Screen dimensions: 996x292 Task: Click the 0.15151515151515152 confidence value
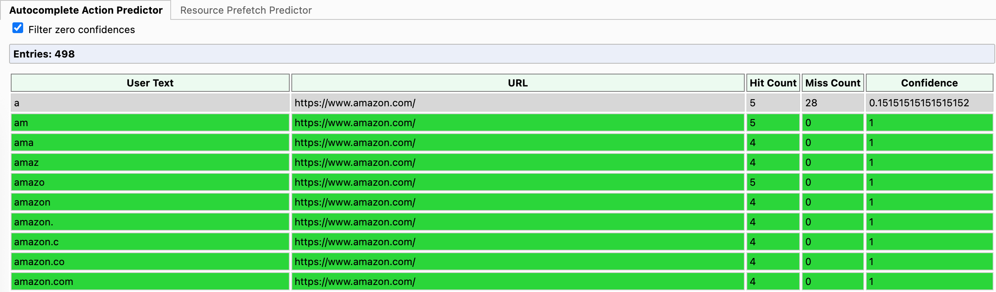pos(919,103)
